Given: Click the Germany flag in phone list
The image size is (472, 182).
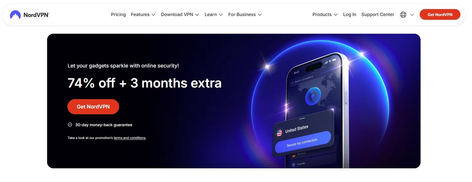Looking at the screenshot, I should (294, 155).
